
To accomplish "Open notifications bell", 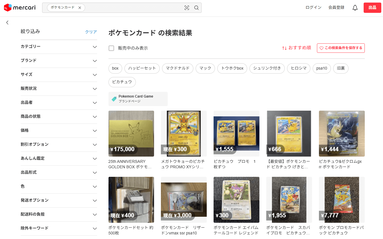I will tap(355, 8).
